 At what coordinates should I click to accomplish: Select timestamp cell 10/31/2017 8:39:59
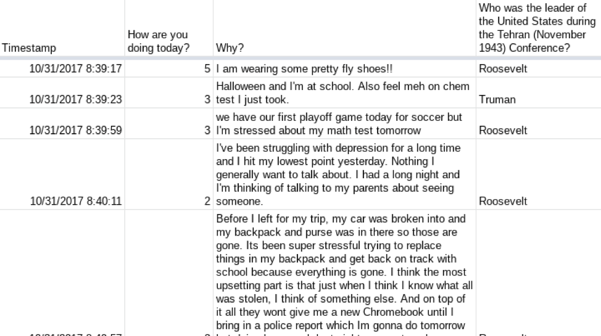click(62, 123)
